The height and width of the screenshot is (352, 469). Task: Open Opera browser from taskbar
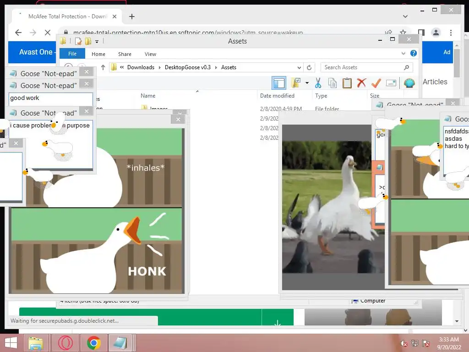(65, 343)
